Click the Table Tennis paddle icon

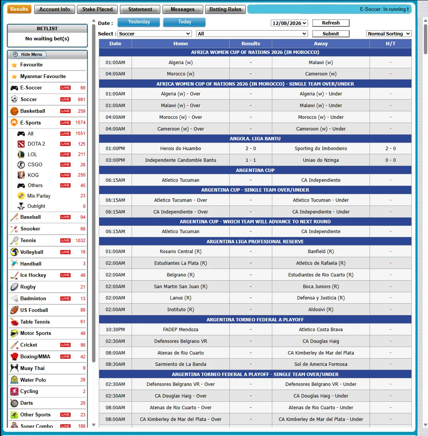[14, 322]
